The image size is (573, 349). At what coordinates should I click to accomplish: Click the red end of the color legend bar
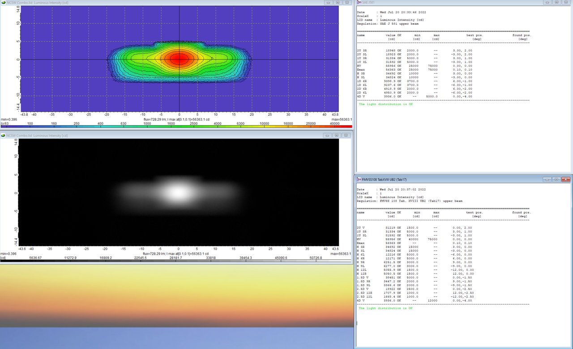pos(342,127)
